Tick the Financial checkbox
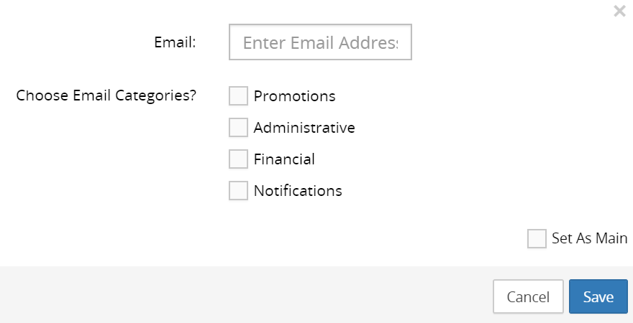Screen dimensions: 633x323 point(238,159)
